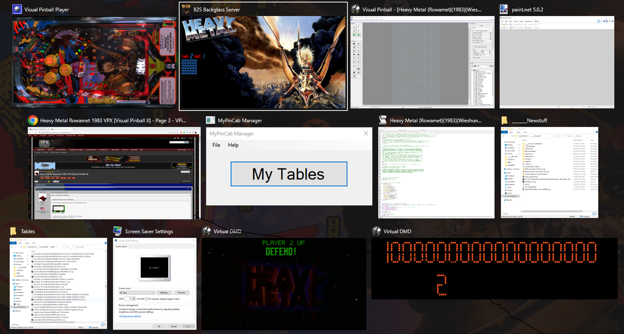The width and height of the screenshot is (624, 334).
Task: Click the icon of Virtual DMD with orange digits
Action: (x=376, y=231)
